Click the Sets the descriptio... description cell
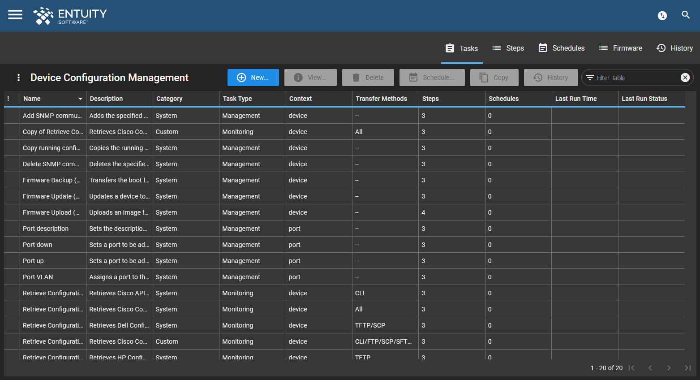 (119, 229)
